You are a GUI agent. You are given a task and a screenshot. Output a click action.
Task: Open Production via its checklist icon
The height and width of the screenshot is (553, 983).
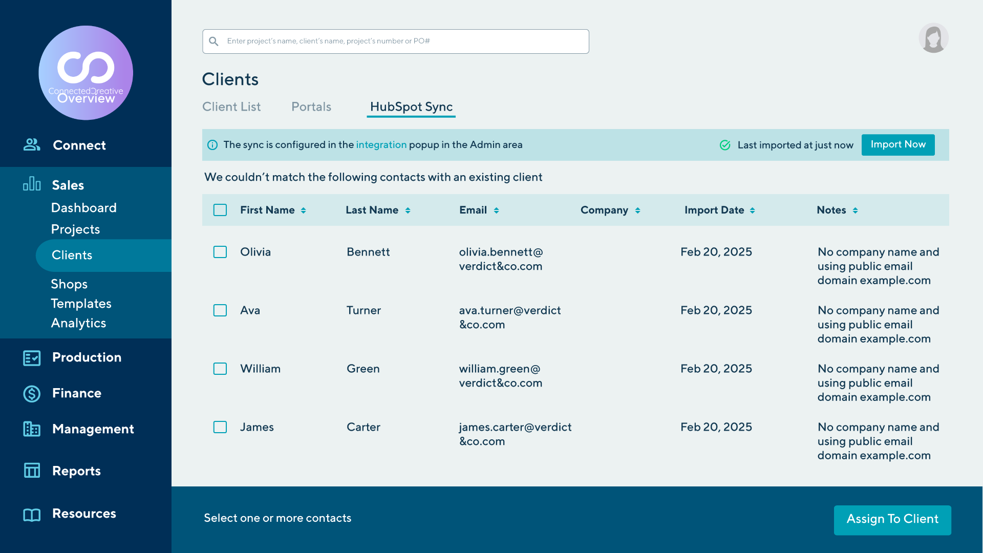pyautogui.click(x=32, y=358)
